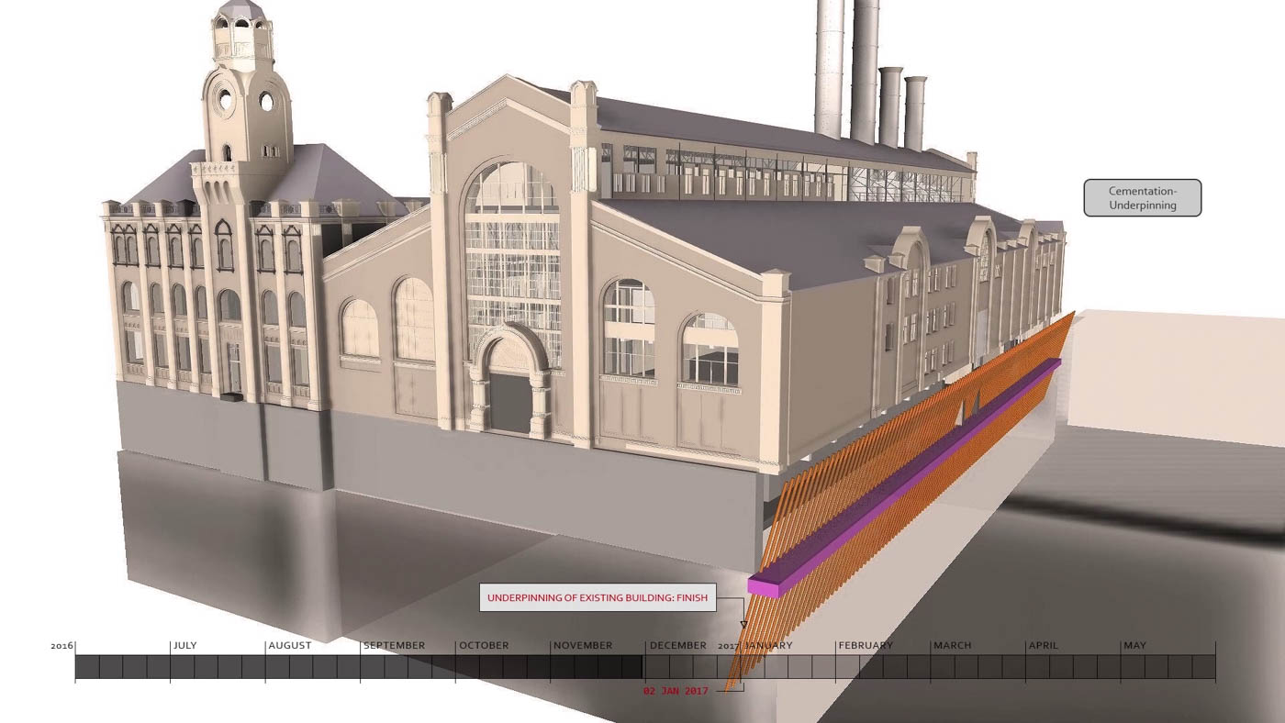Click the 2016 year label
The image size is (1285, 723).
pos(61,645)
